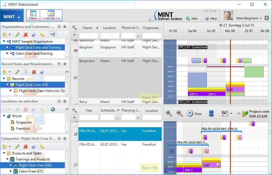Open the Jobs panel
This screenshot has height=175, width=272.
(x=192, y=18)
